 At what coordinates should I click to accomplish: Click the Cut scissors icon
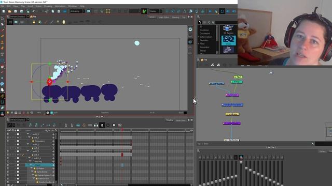click(x=47, y=11)
